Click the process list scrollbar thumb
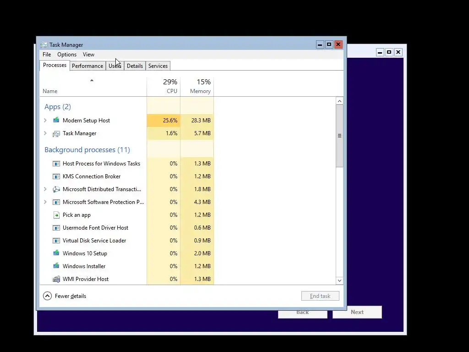Screen dimensions: 469x352 point(339,136)
